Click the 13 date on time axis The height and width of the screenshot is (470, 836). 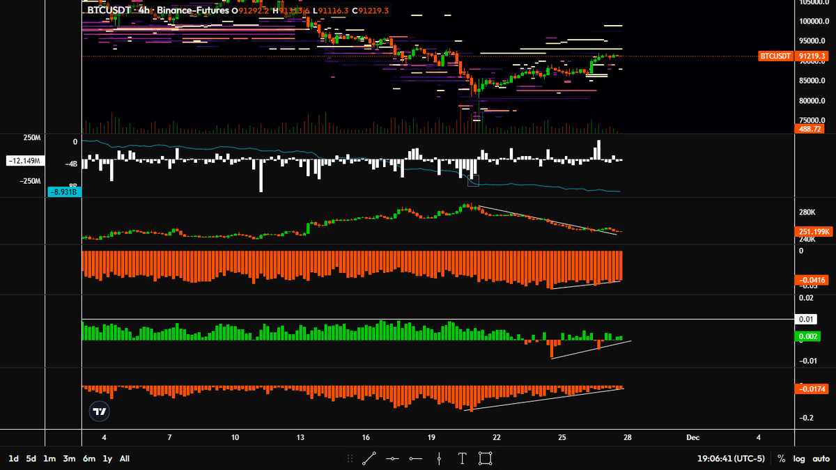coord(300,437)
